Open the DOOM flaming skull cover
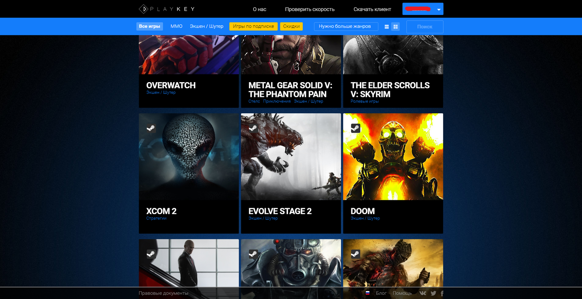582x299 pixels. (x=393, y=157)
